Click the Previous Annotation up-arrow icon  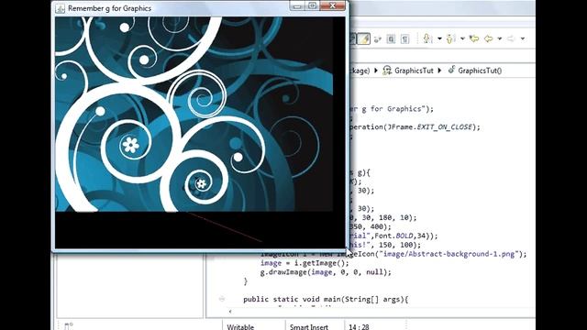point(450,38)
